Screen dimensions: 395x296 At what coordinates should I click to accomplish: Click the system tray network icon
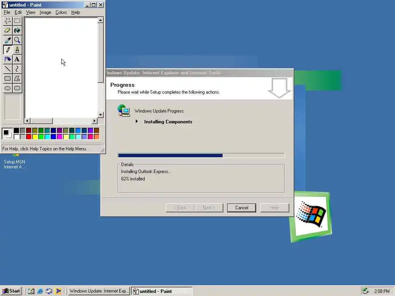click(x=366, y=291)
